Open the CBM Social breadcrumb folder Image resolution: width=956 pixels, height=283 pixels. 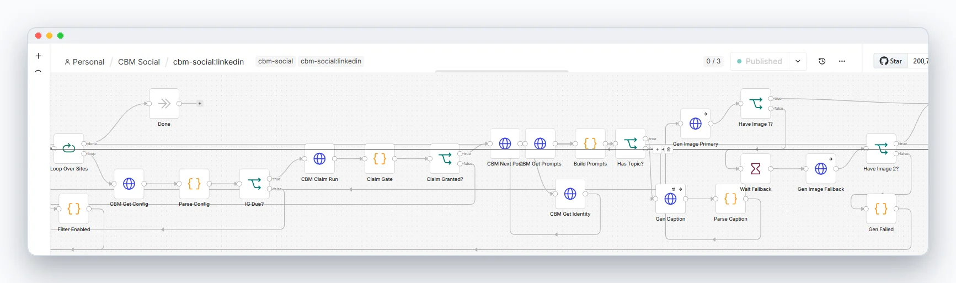139,62
